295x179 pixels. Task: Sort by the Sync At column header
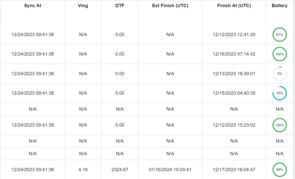pyautogui.click(x=33, y=6)
